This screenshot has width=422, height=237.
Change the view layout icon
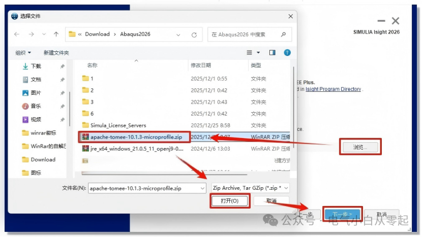coord(250,53)
